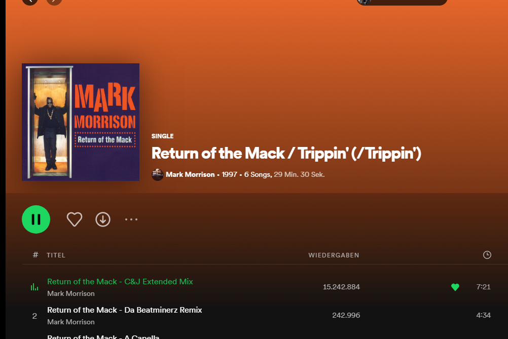Download the album via arrow icon

click(x=103, y=219)
